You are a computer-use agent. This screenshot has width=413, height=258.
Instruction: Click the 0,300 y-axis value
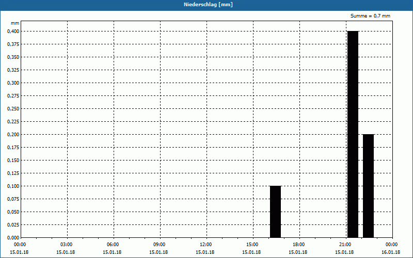(13, 83)
